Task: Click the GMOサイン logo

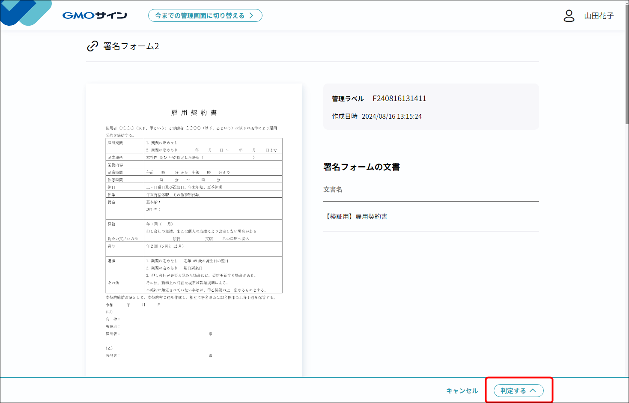Action: pos(95,15)
